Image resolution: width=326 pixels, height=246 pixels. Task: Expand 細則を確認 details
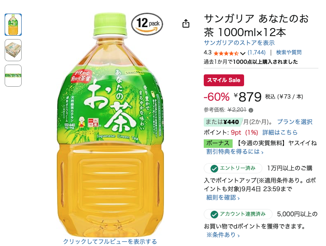(x=223, y=198)
